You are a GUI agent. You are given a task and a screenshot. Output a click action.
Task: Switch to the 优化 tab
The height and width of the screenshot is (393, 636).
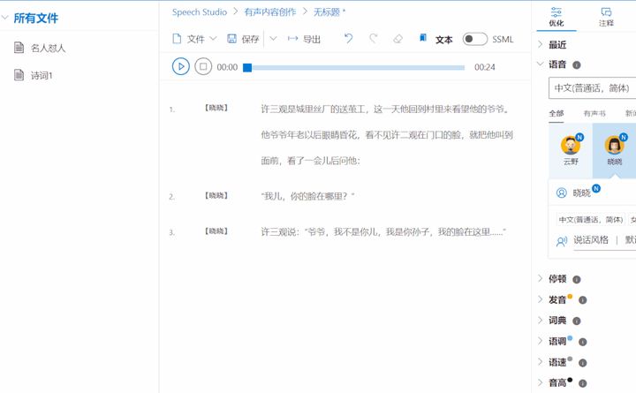556,17
